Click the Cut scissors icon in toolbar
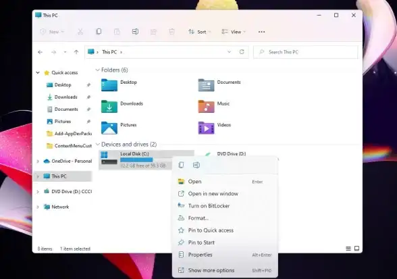 (x=80, y=32)
